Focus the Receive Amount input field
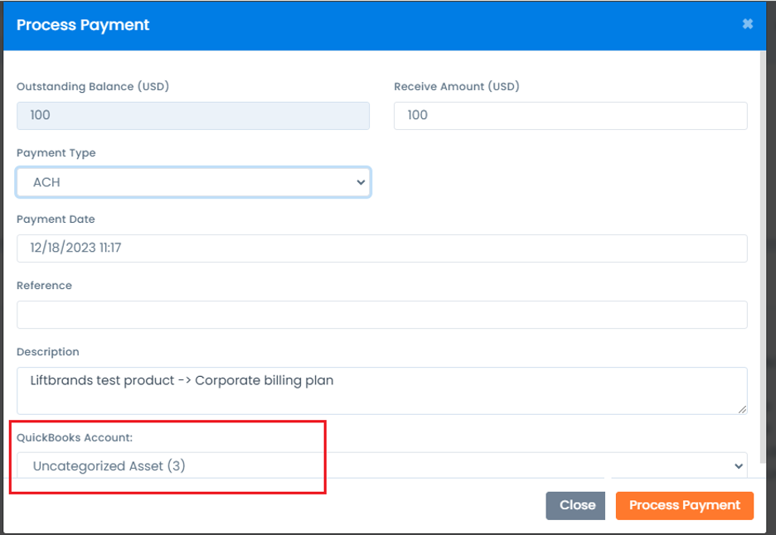 point(570,116)
